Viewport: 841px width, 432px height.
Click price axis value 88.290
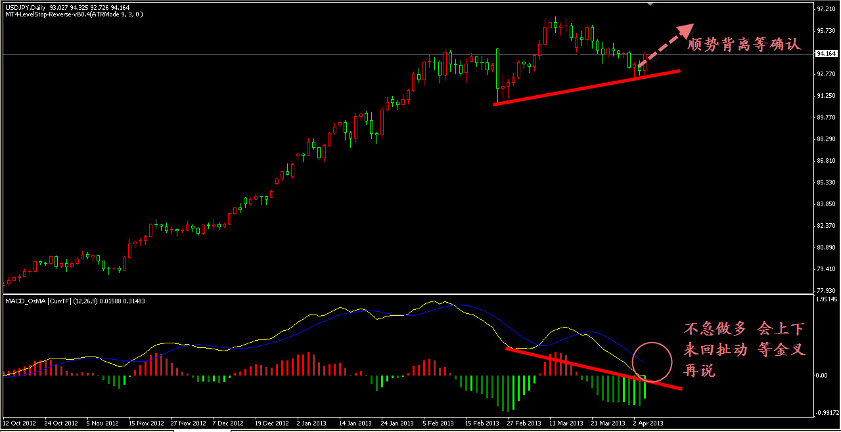[x=826, y=139]
